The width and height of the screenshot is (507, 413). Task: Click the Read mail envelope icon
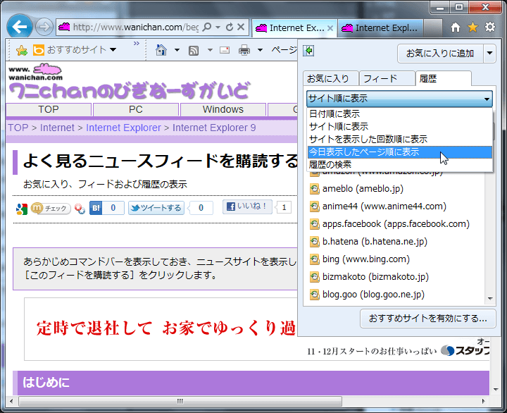(x=225, y=50)
